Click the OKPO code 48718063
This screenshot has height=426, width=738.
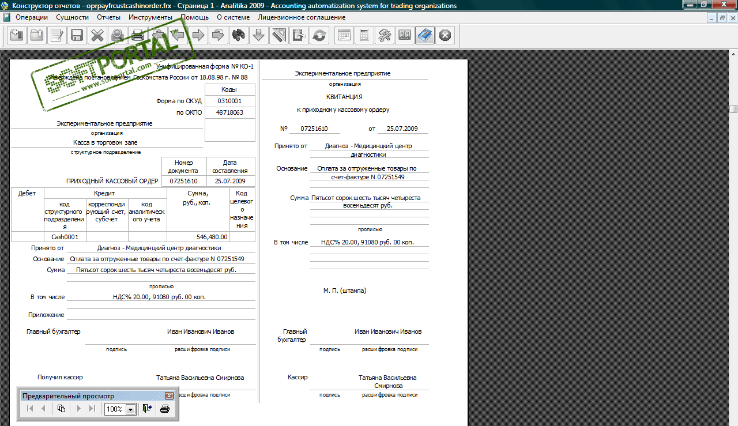click(x=229, y=112)
